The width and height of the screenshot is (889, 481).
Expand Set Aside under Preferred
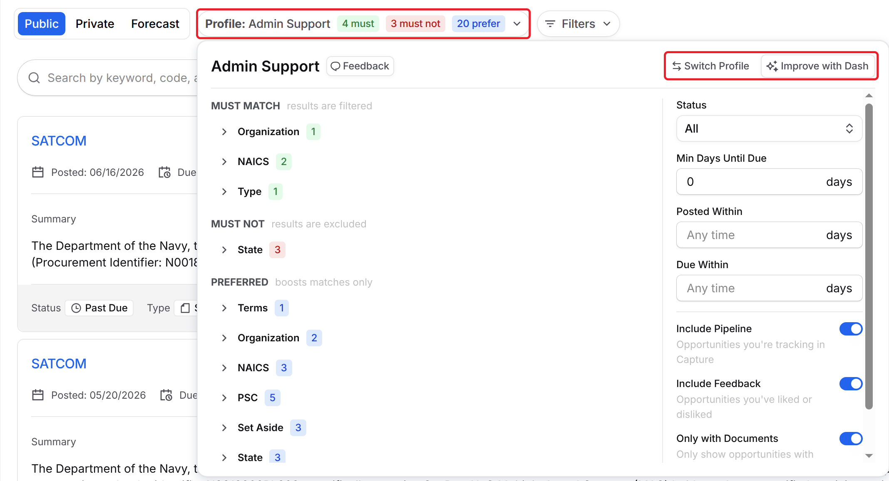point(224,428)
